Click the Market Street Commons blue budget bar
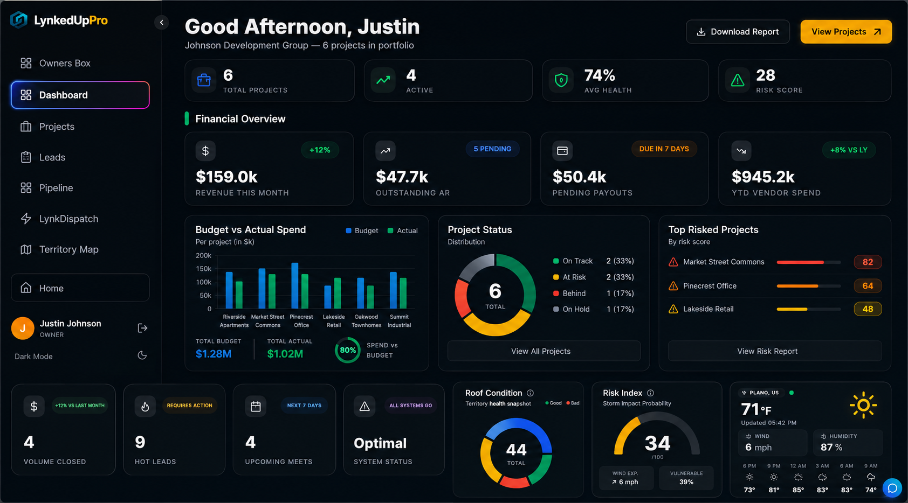908x503 pixels. (x=262, y=289)
